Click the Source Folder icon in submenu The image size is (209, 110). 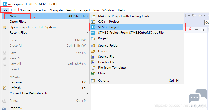pos(93,46)
